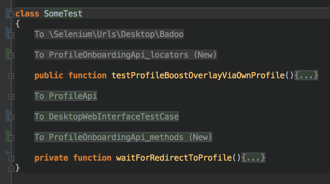The image size is (330, 184).
Task: Click the closing brace fold end icon
Action: (x=11, y=168)
